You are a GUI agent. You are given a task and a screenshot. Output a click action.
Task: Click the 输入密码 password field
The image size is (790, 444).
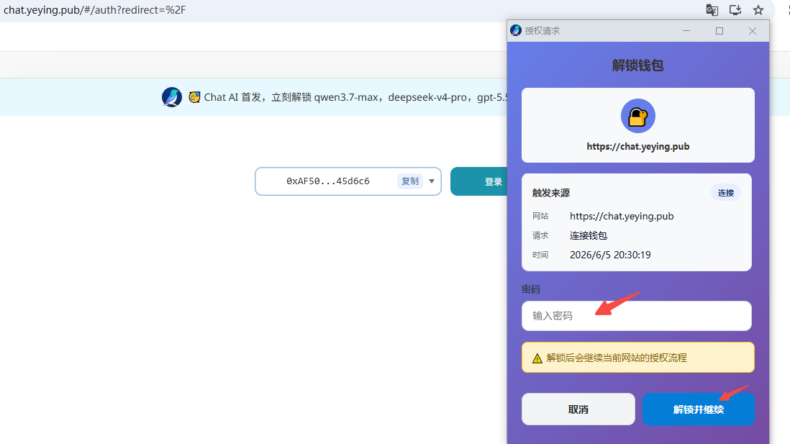point(636,316)
